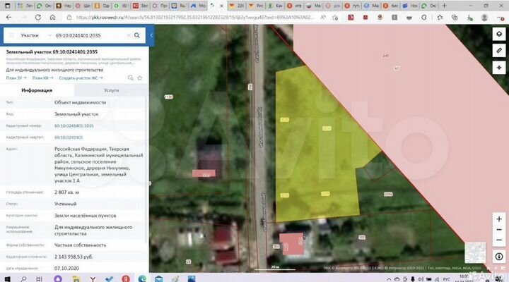Image resolution: width=509 pixels, height=282 pixels.
Task: Open the План ЗУ link
Action: 15,78
